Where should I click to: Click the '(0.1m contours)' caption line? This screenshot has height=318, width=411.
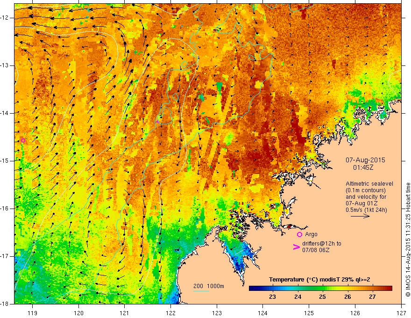pyautogui.click(x=366, y=190)
